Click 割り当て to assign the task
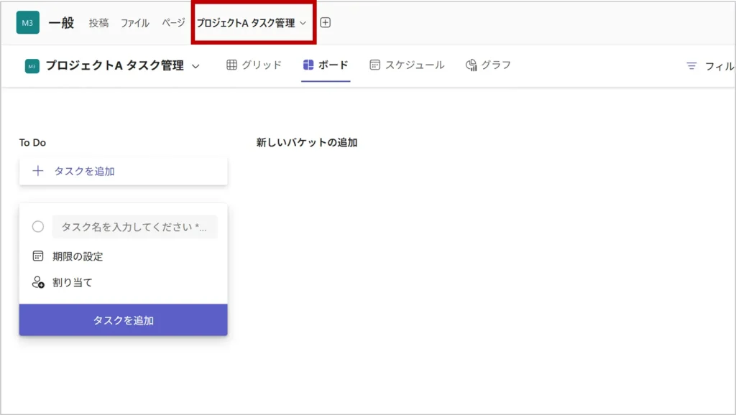 (72, 283)
